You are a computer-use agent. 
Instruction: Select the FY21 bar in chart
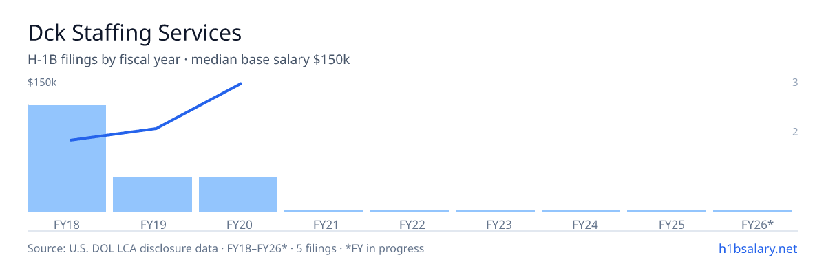coord(324,211)
